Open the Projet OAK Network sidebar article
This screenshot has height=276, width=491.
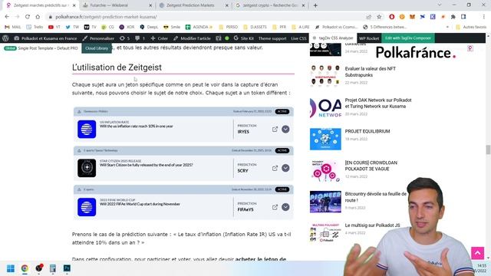(x=378, y=103)
